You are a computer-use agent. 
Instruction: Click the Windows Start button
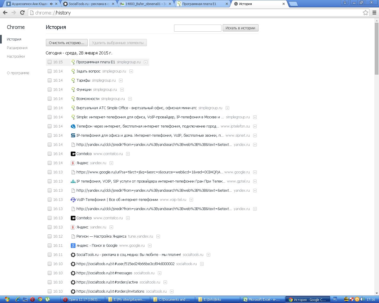point(7,299)
